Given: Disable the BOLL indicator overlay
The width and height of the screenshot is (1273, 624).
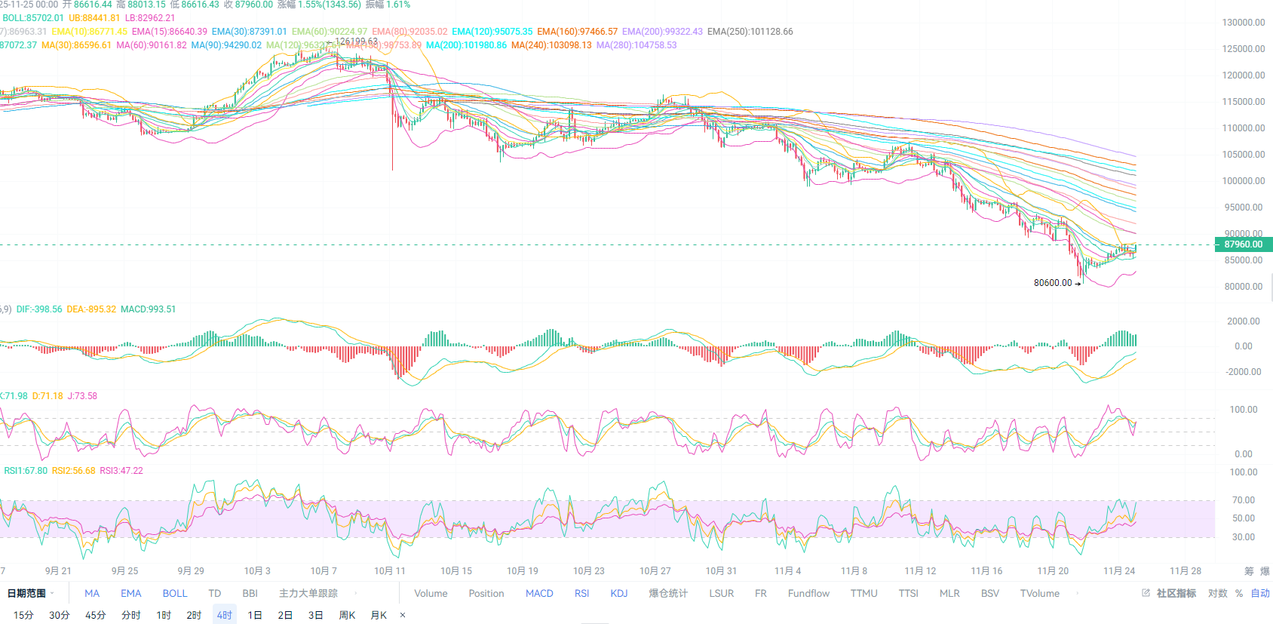Looking at the screenshot, I should (175, 593).
